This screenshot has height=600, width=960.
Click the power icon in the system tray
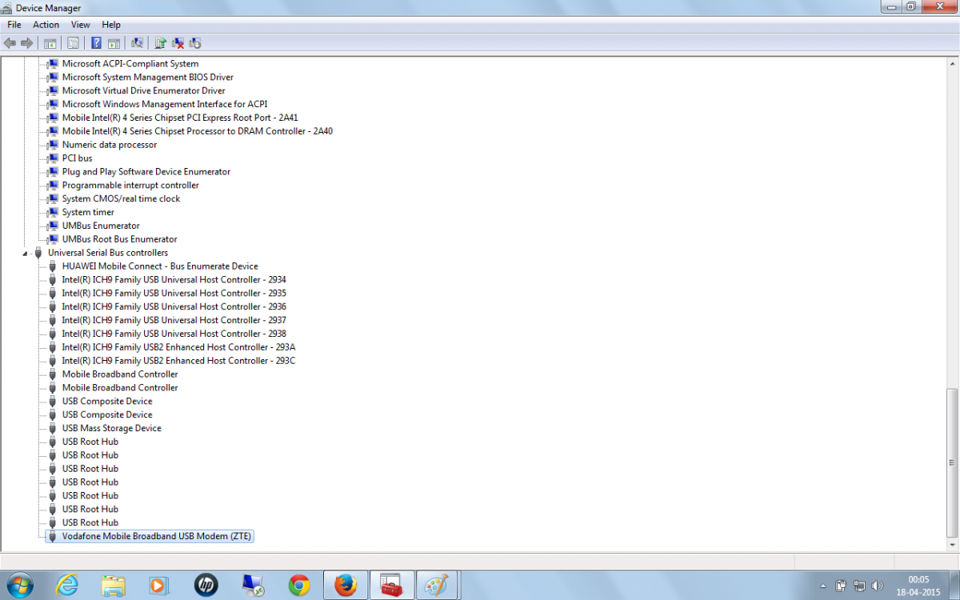841,586
